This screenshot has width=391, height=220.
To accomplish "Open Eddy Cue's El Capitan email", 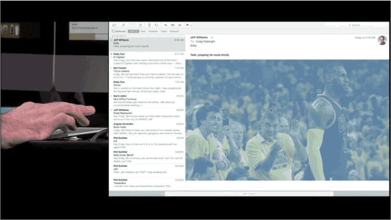I will (x=147, y=59).
